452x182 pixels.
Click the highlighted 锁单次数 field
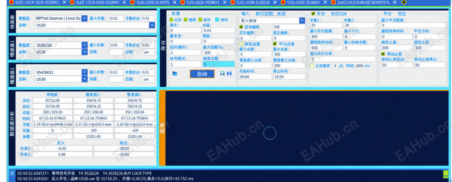(219, 64)
